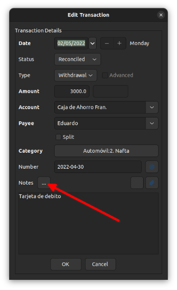Viewport: 177px width, 290px height.
Task: Click the Automóvil:2. Nafta category button
Action: point(106,151)
